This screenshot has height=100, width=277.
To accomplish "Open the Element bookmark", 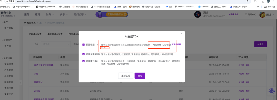I will pos(203,7).
